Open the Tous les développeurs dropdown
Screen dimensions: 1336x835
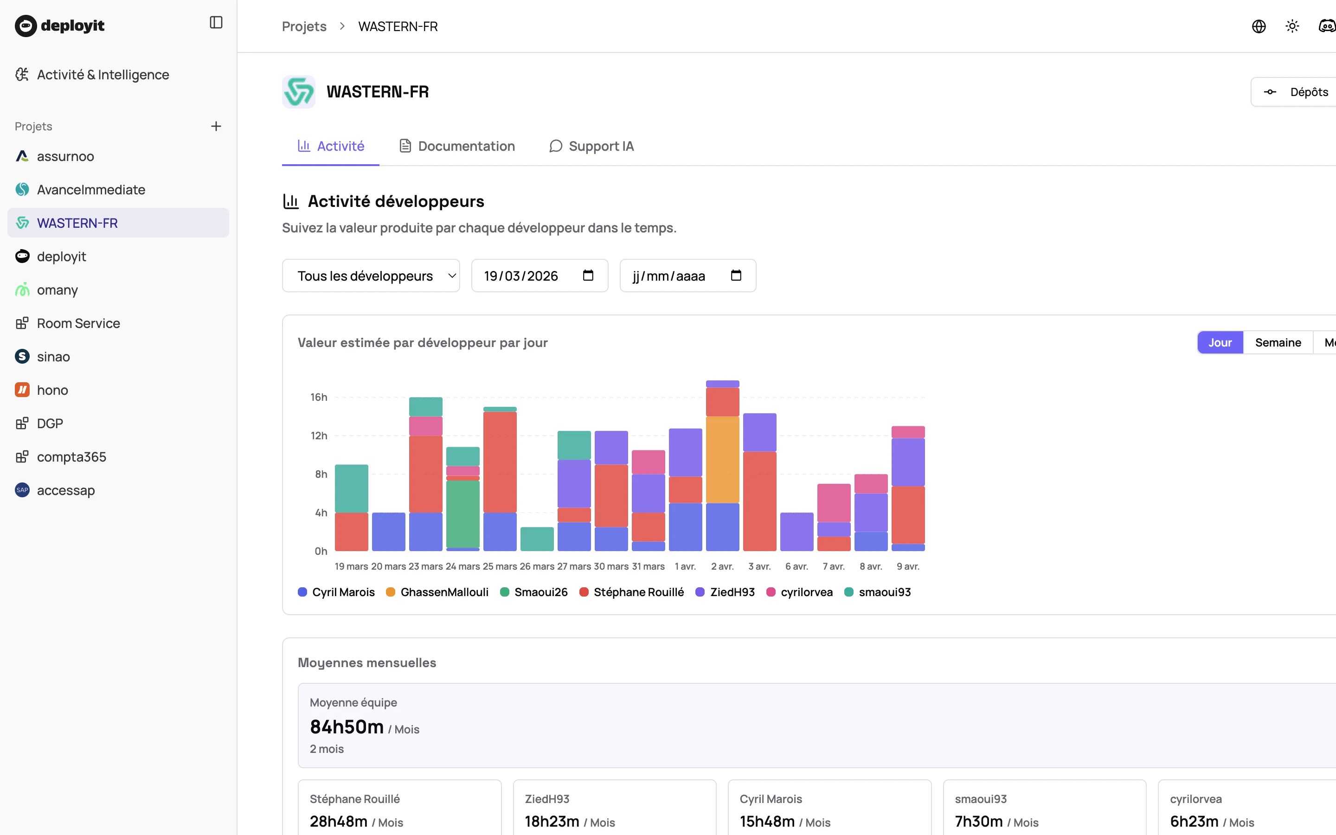(x=371, y=275)
